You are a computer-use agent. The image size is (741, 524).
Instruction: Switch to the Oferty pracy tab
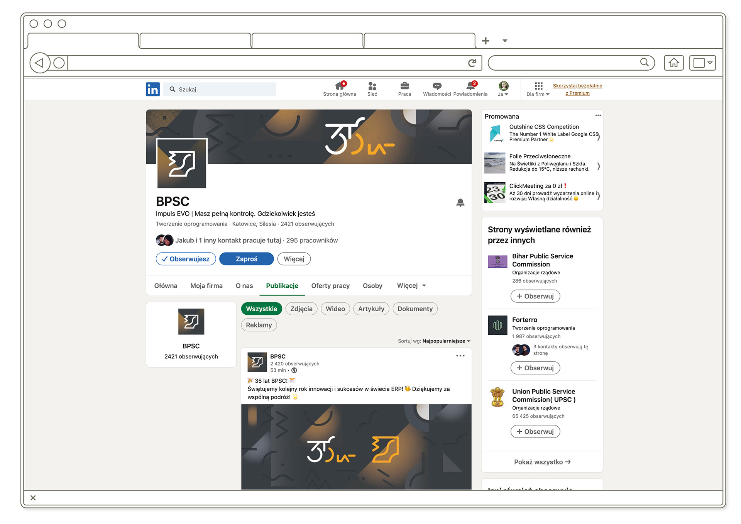(330, 286)
